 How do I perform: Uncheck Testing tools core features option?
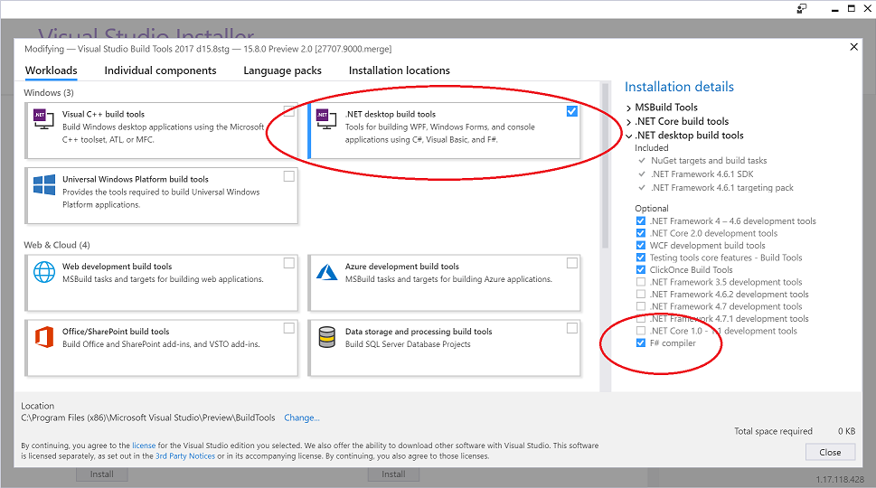point(641,258)
